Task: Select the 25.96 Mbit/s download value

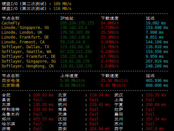Action: coord(114,81)
